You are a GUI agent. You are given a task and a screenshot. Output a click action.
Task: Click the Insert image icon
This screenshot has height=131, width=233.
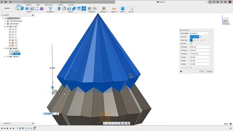click(123, 8)
